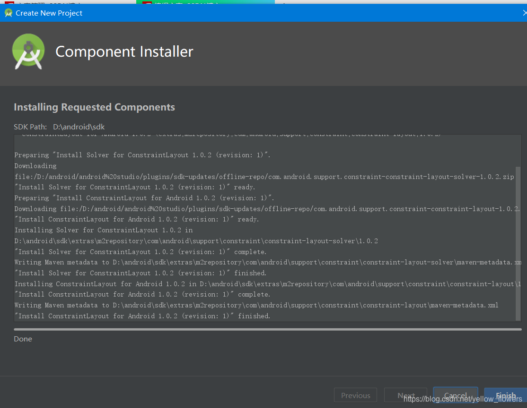527x408 pixels.
Task: Click log line Writing Maven metadata constraint-layout-solver
Action: tap(268, 263)
